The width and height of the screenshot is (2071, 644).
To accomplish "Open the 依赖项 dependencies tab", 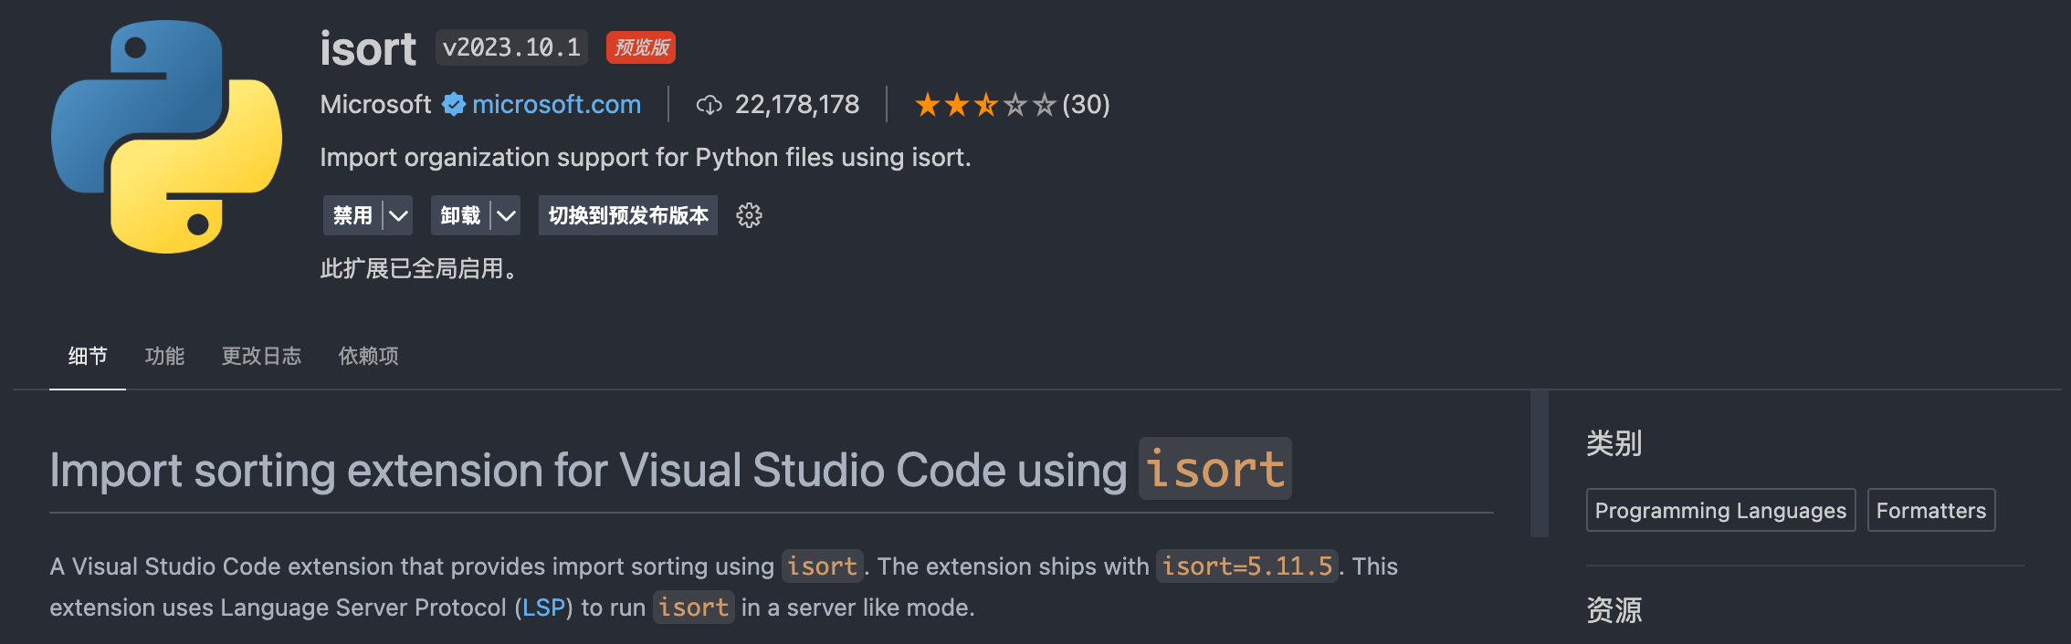I will click(368, 356).
